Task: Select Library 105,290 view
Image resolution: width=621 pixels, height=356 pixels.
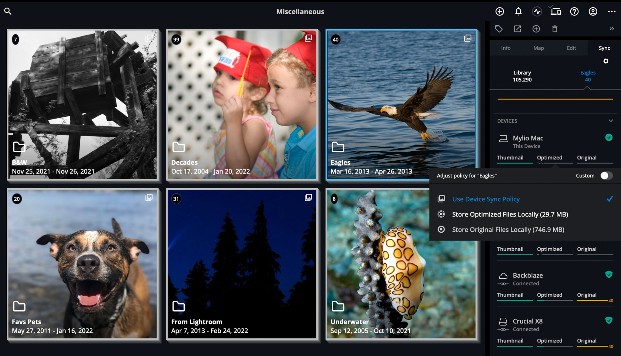Action: click(x=522, y=76)
